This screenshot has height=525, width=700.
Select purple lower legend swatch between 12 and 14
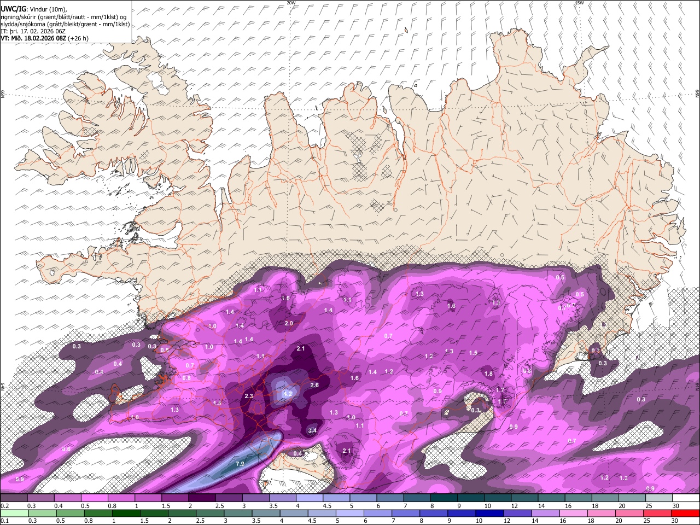517,513
